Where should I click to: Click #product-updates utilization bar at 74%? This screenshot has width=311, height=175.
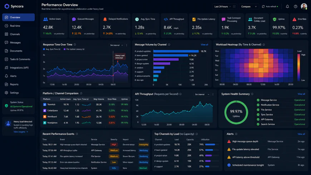212,145
